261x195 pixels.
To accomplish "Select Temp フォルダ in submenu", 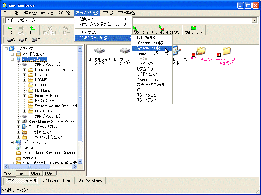I will (x=152, y=53).
